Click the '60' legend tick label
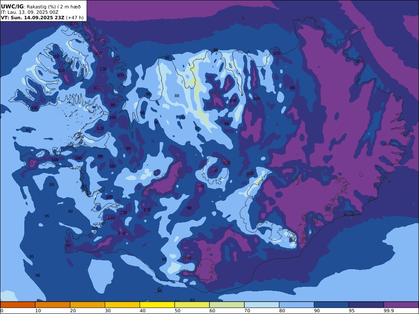Image resolution: width=419 pixels, height=314 pixels. pos(212,311)
